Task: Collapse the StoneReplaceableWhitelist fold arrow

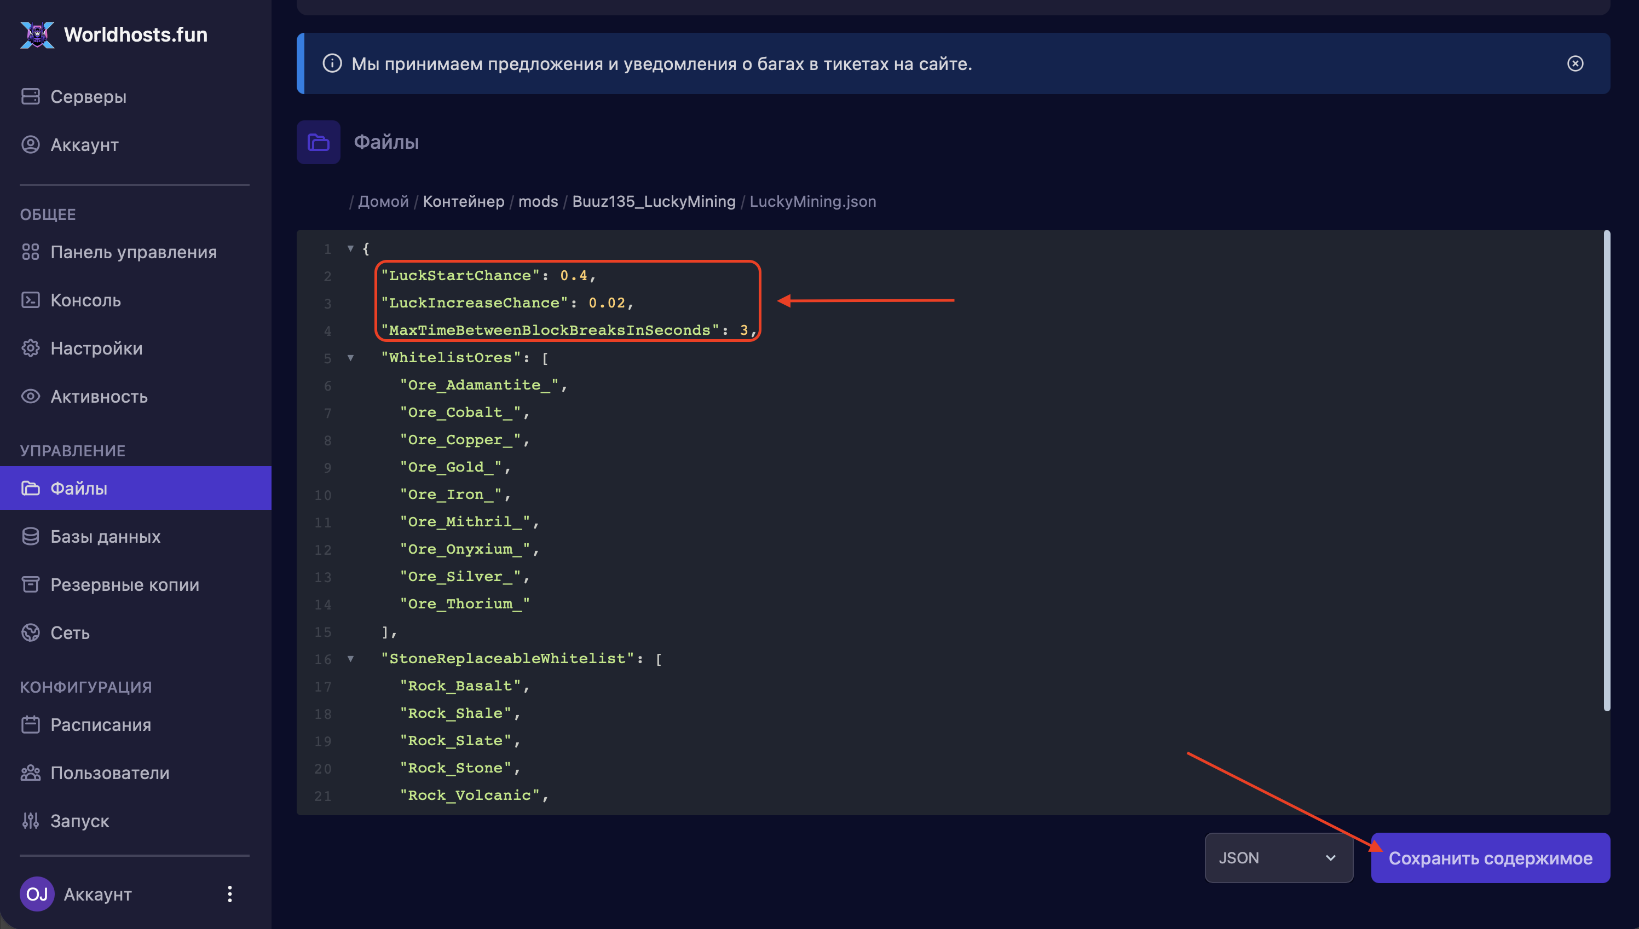Action: tap(350, 659)
